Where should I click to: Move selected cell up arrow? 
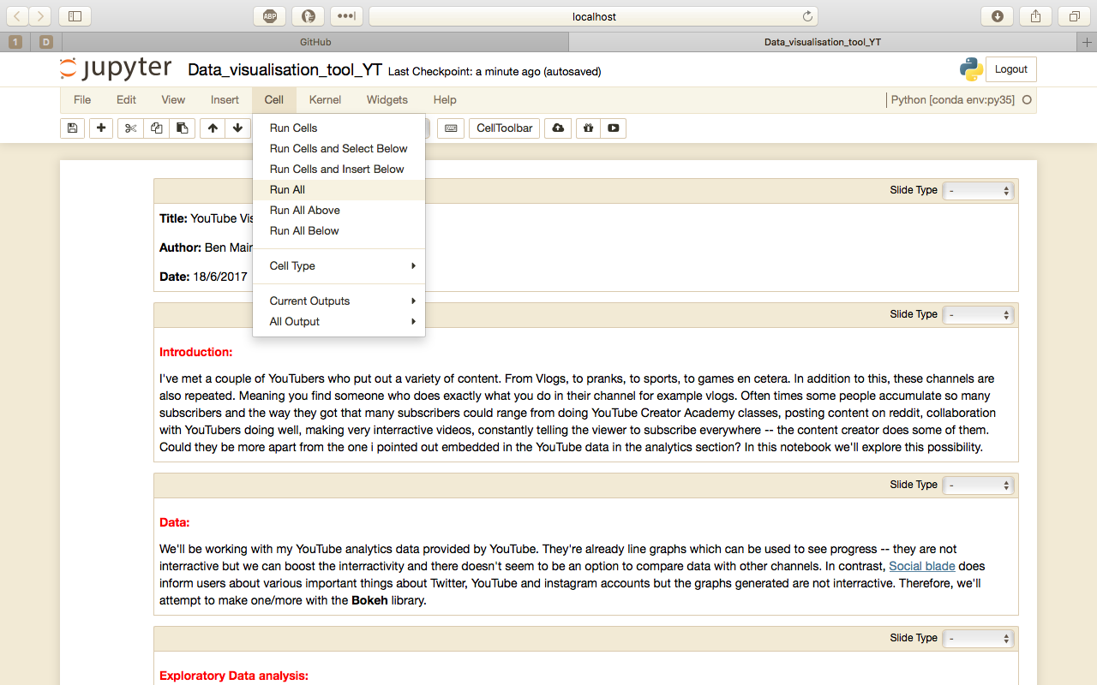[213, 128]
